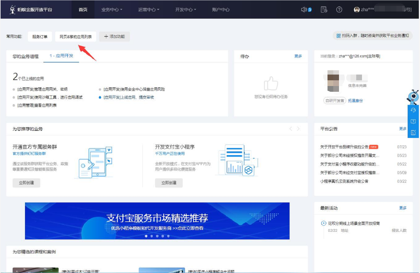420x273 pixels.
Task: Expand the 运营中心 dropdown menu
Action: coord(149,9)
